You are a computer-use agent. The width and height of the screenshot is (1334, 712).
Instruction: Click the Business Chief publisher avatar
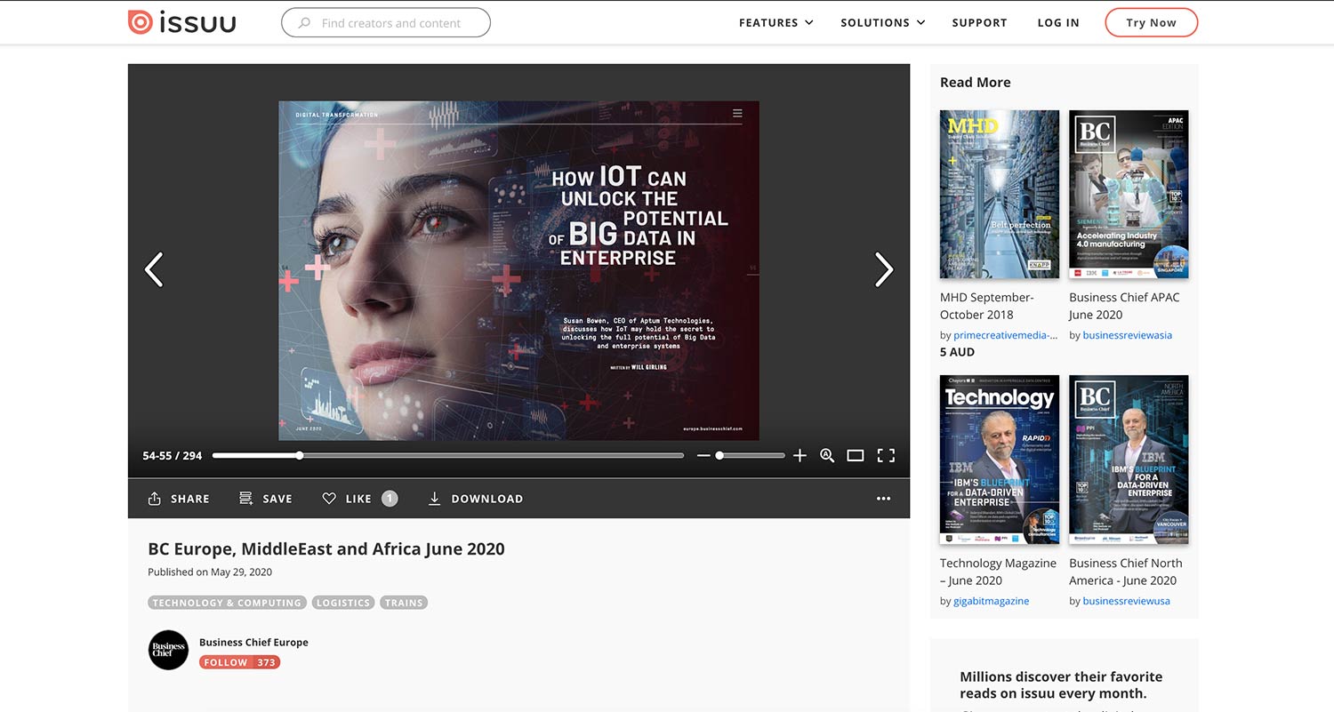[x=168, y=650]
